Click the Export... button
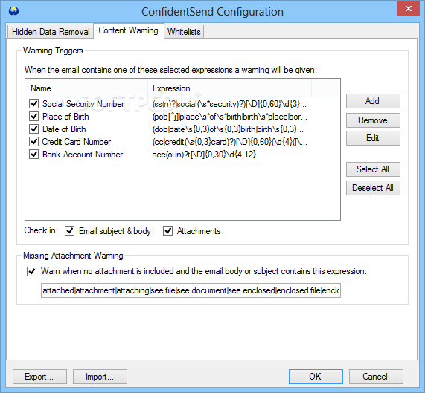425x393 pixels. (x=39, y=377)
